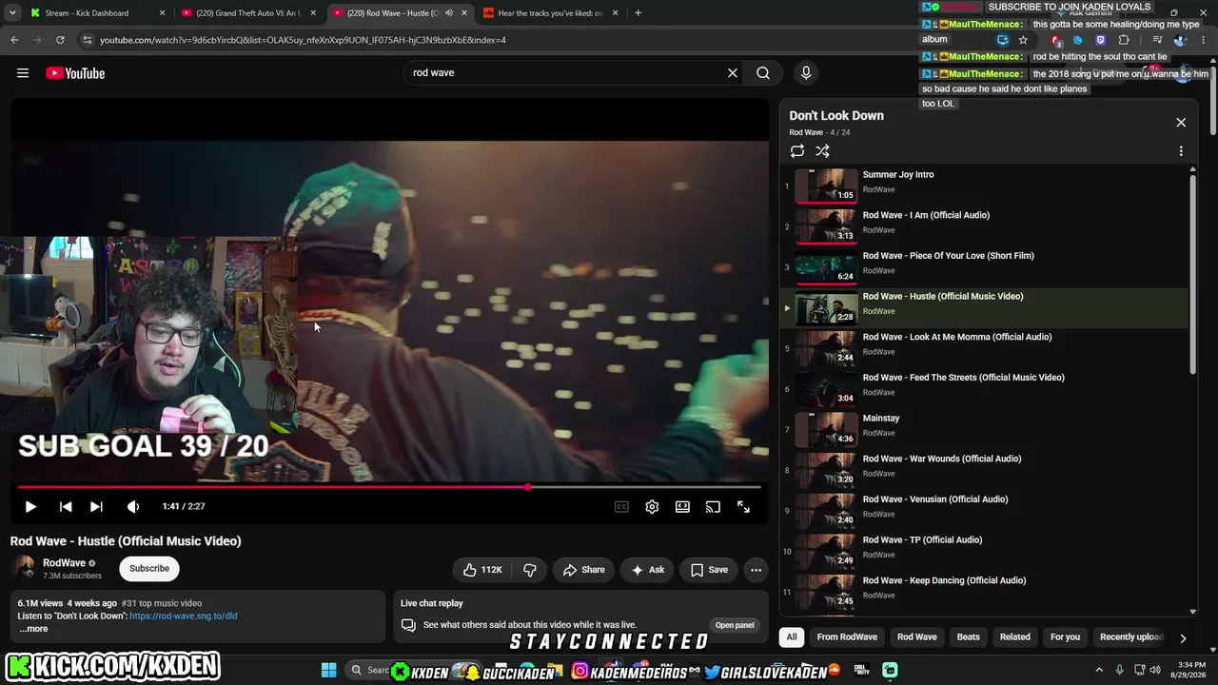
Task: Switch the player to theater mode
Action: pyautogui.click(x=682, y=507)
